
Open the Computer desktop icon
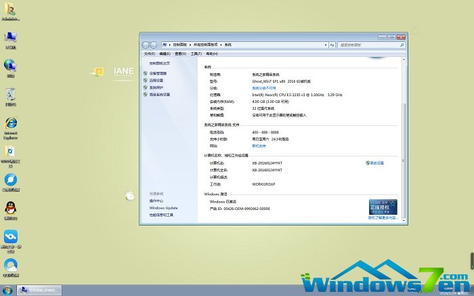tap(10, 39)
